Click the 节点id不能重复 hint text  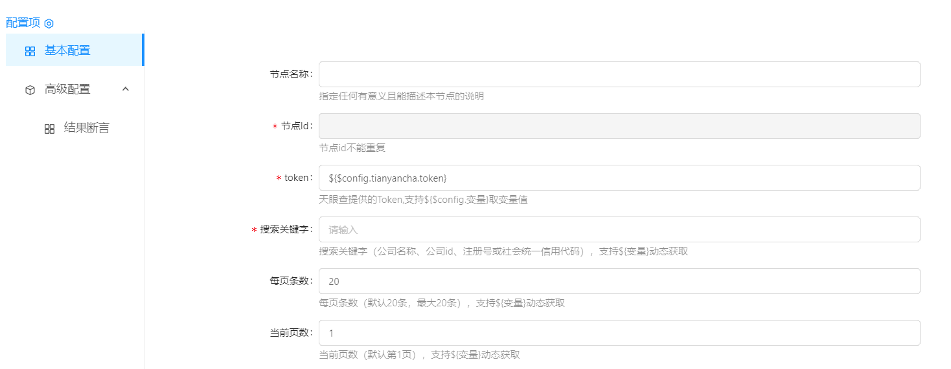352,148
